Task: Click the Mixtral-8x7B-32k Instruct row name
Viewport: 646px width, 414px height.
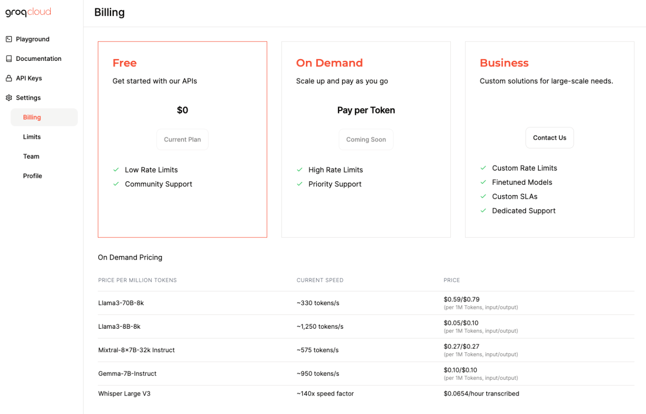Action: [137, 350]
